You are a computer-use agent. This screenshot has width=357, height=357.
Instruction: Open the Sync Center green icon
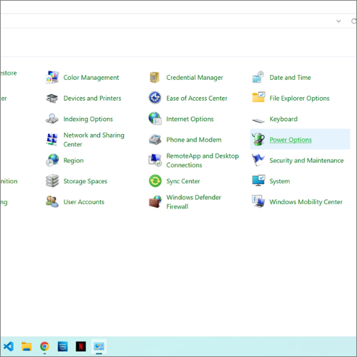pos(155,181)
